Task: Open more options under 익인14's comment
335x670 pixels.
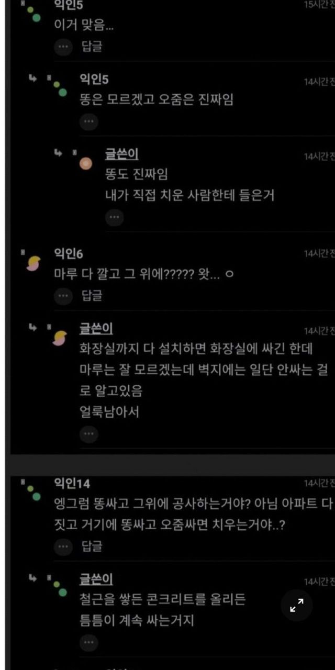Action: 63,546
